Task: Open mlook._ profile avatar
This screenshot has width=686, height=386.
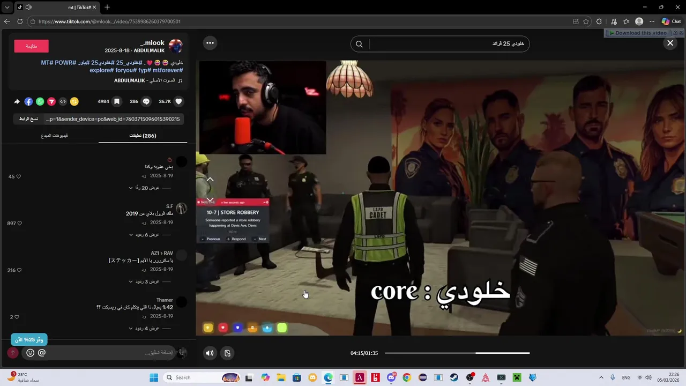Action: [176, 46]
